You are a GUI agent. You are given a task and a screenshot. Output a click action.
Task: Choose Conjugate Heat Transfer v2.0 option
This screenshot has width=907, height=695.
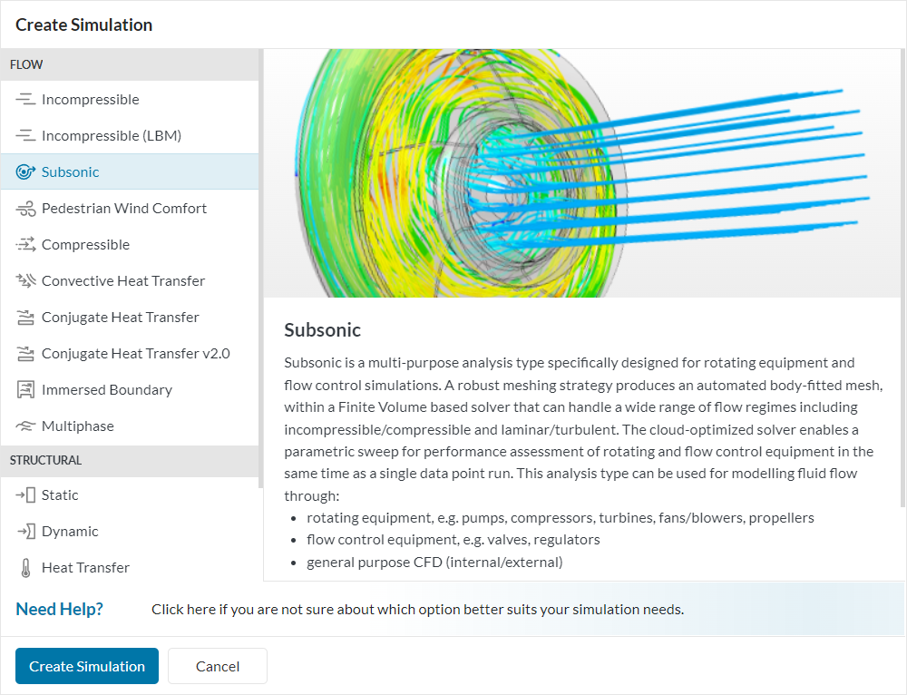coord(135,354)
